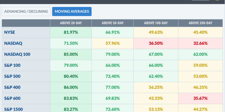The image size is (225, 112).
Task: Open the S&P 600 row link
Action: [x=12, y=98]
